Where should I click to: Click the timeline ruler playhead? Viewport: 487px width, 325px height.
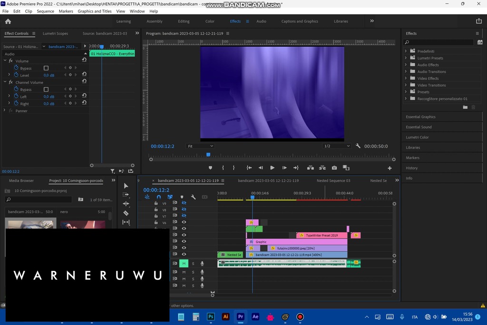[253, 197]
